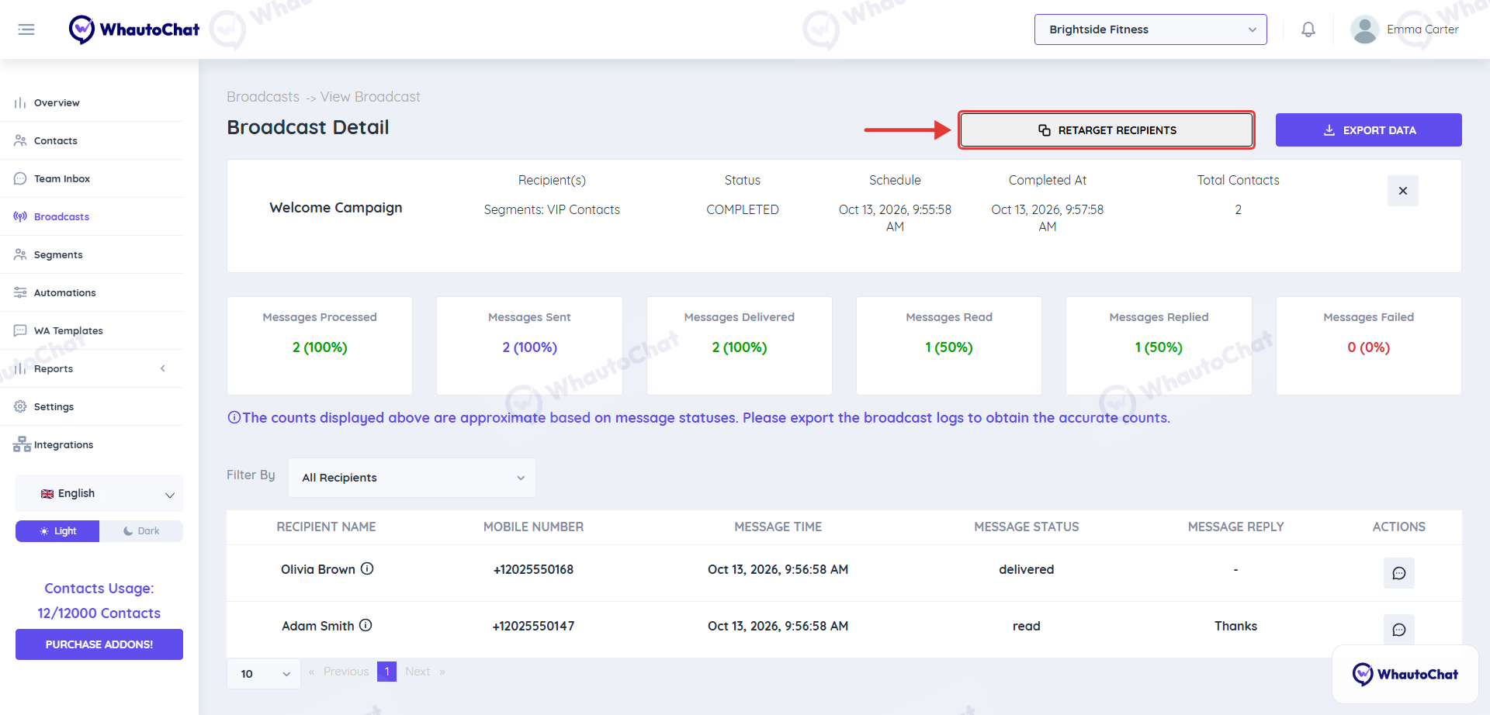Click Emma Carter's profile avatar
Screen dimensions: 1490x715
tap(1364, 29)
